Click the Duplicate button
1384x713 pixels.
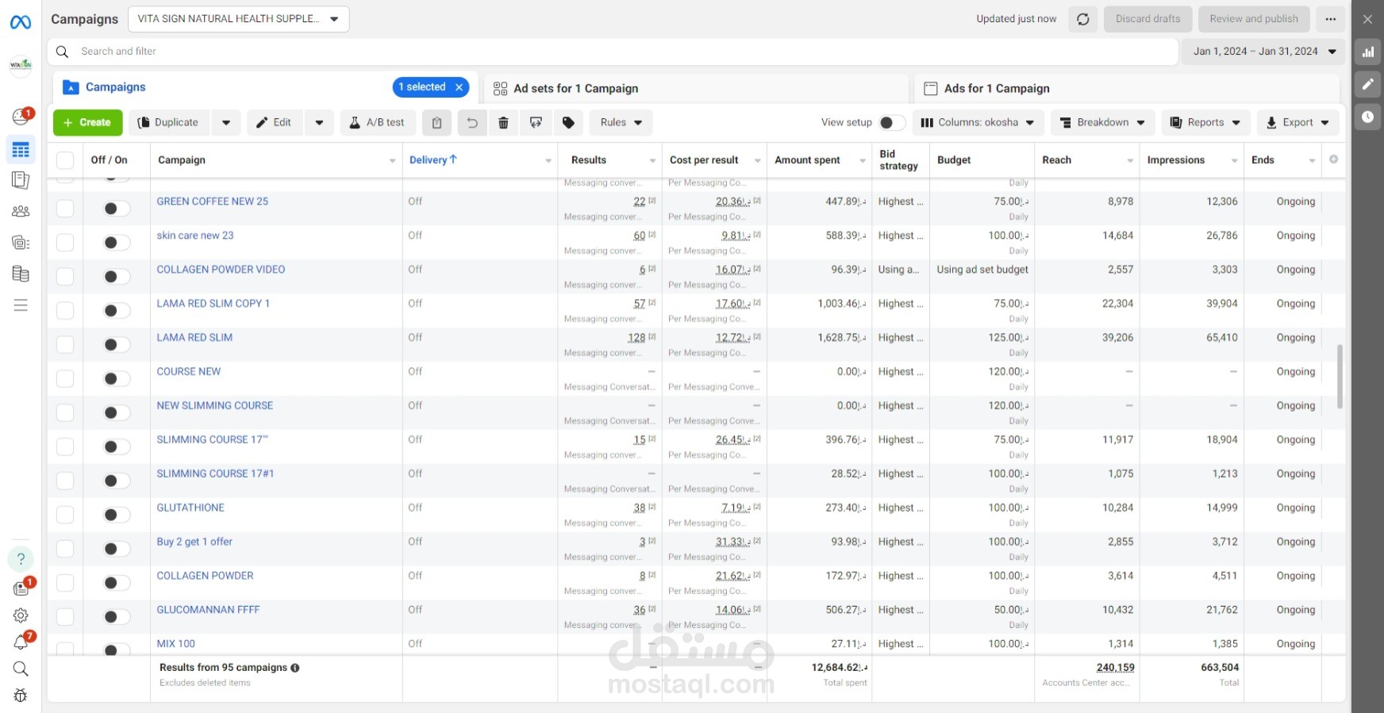(169, 123)
